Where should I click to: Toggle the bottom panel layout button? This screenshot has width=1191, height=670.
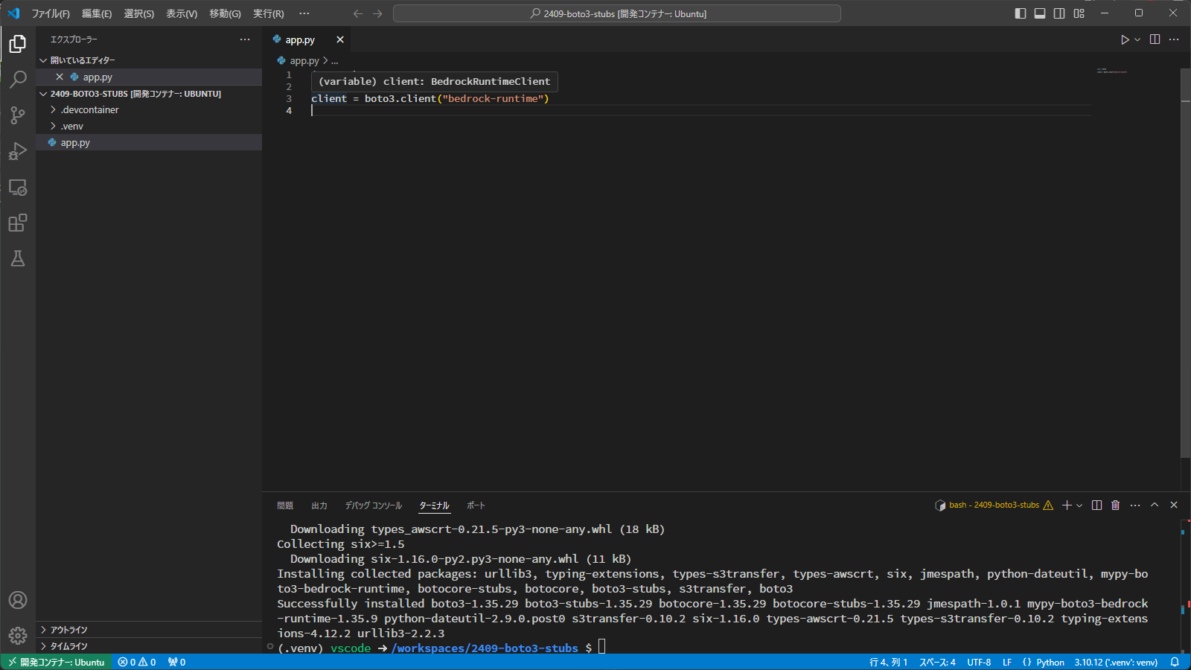[x=1040, y=13]
